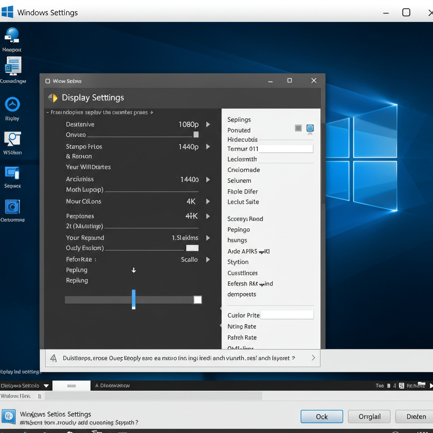Select Leclosmìth in the right panel

242,159
